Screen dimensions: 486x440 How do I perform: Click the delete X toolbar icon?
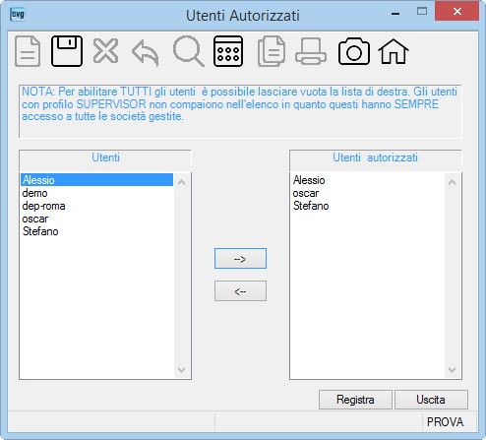pos(105,51)
